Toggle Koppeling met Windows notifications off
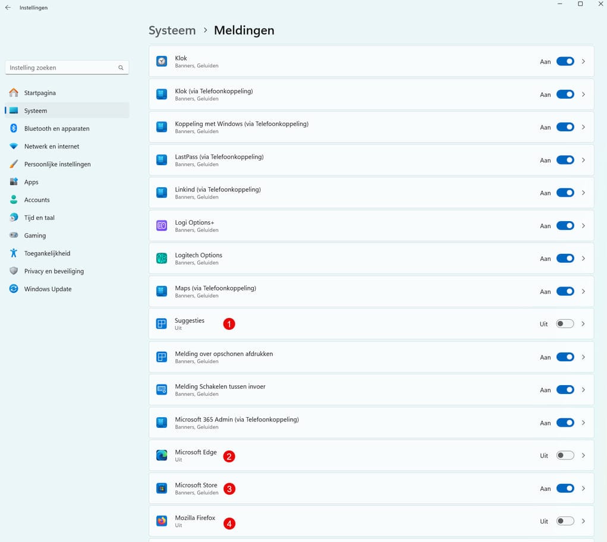The image size is (607, 542). coord(565,127)
